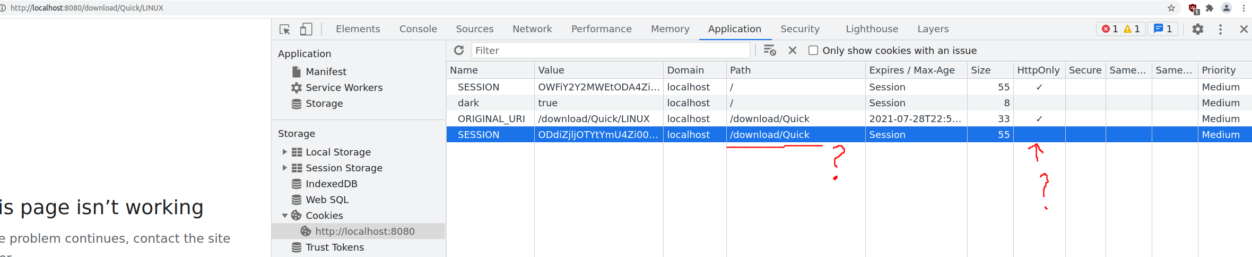Select http://localhost:8080 cookies entry

point(358,231)
